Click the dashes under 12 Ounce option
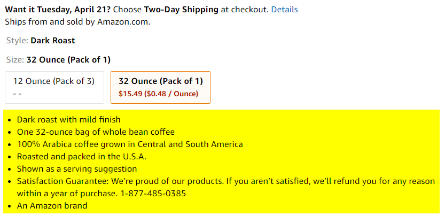Screen dimensions: 445x223 pyautogui.click(x=17, y=94)
